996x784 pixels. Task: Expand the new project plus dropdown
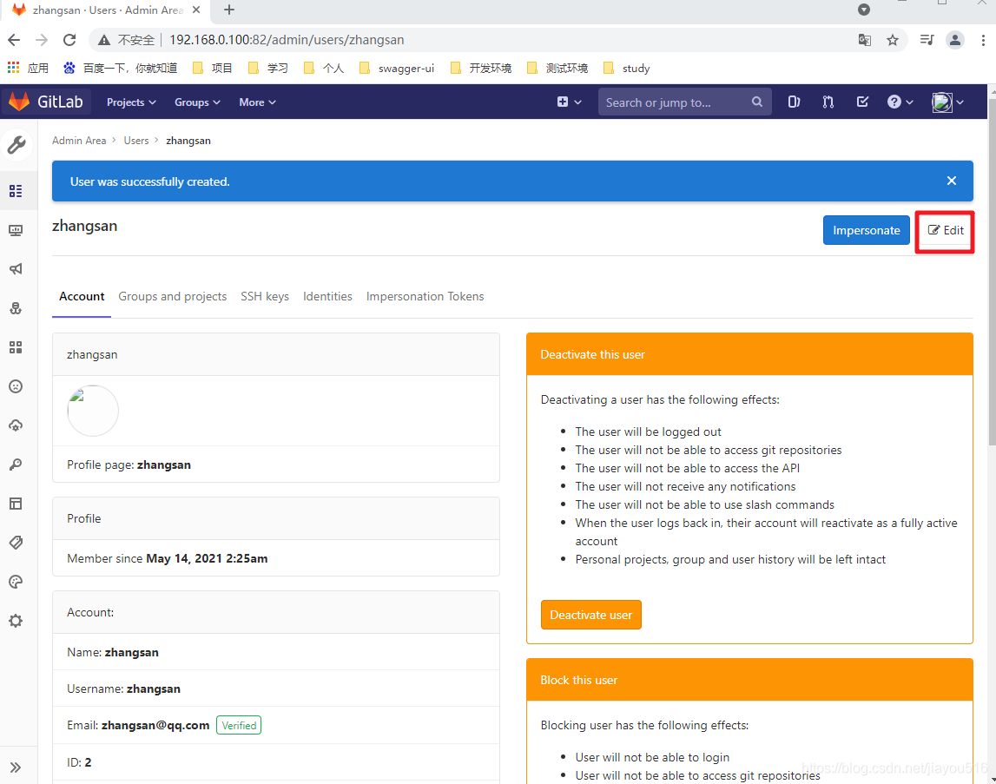pyautogui.click(x=569, y=102)
